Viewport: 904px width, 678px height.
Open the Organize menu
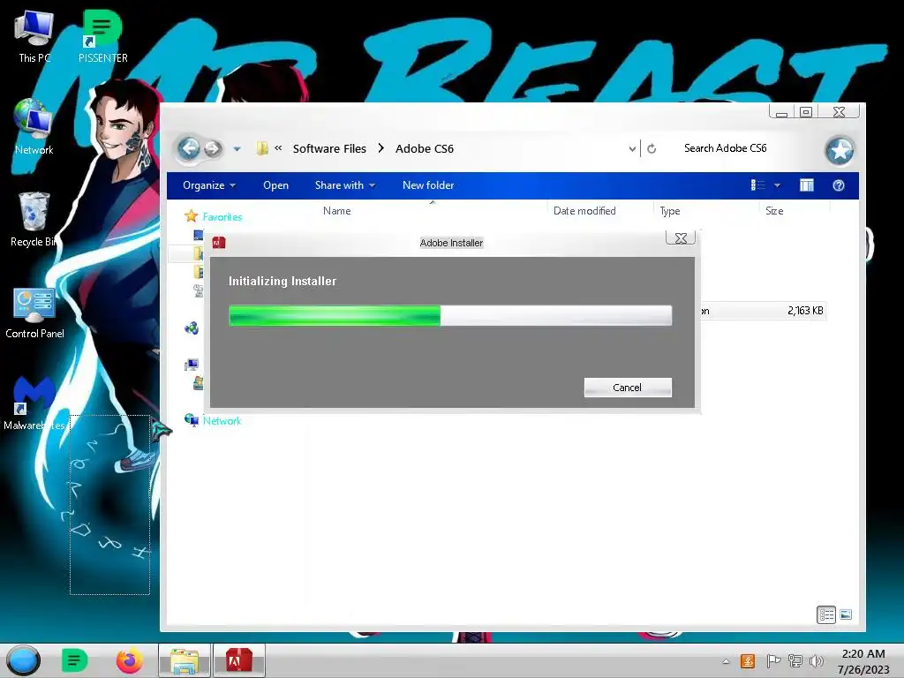pyautogui.click(x=208, y=185)
